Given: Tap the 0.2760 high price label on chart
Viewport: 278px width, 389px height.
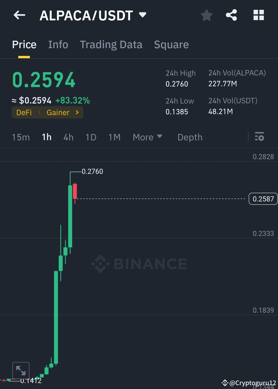Looking at the screenshot, I should point(92,171).
